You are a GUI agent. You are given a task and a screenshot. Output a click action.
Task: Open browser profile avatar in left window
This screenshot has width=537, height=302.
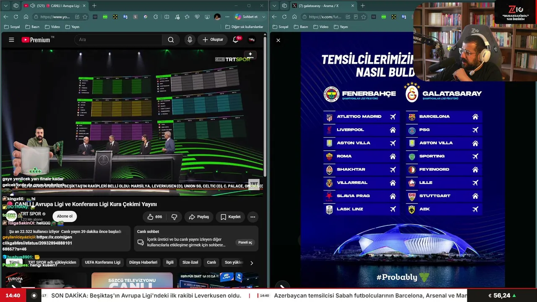point(217,17)
